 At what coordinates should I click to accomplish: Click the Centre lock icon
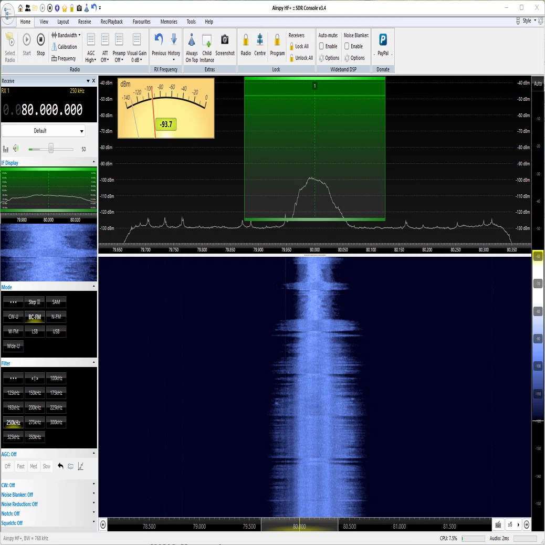(260, 44)
